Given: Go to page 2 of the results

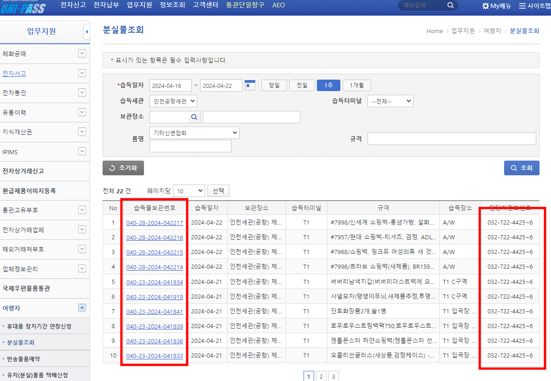Looking at the screenshot, I should pos(321,376).
